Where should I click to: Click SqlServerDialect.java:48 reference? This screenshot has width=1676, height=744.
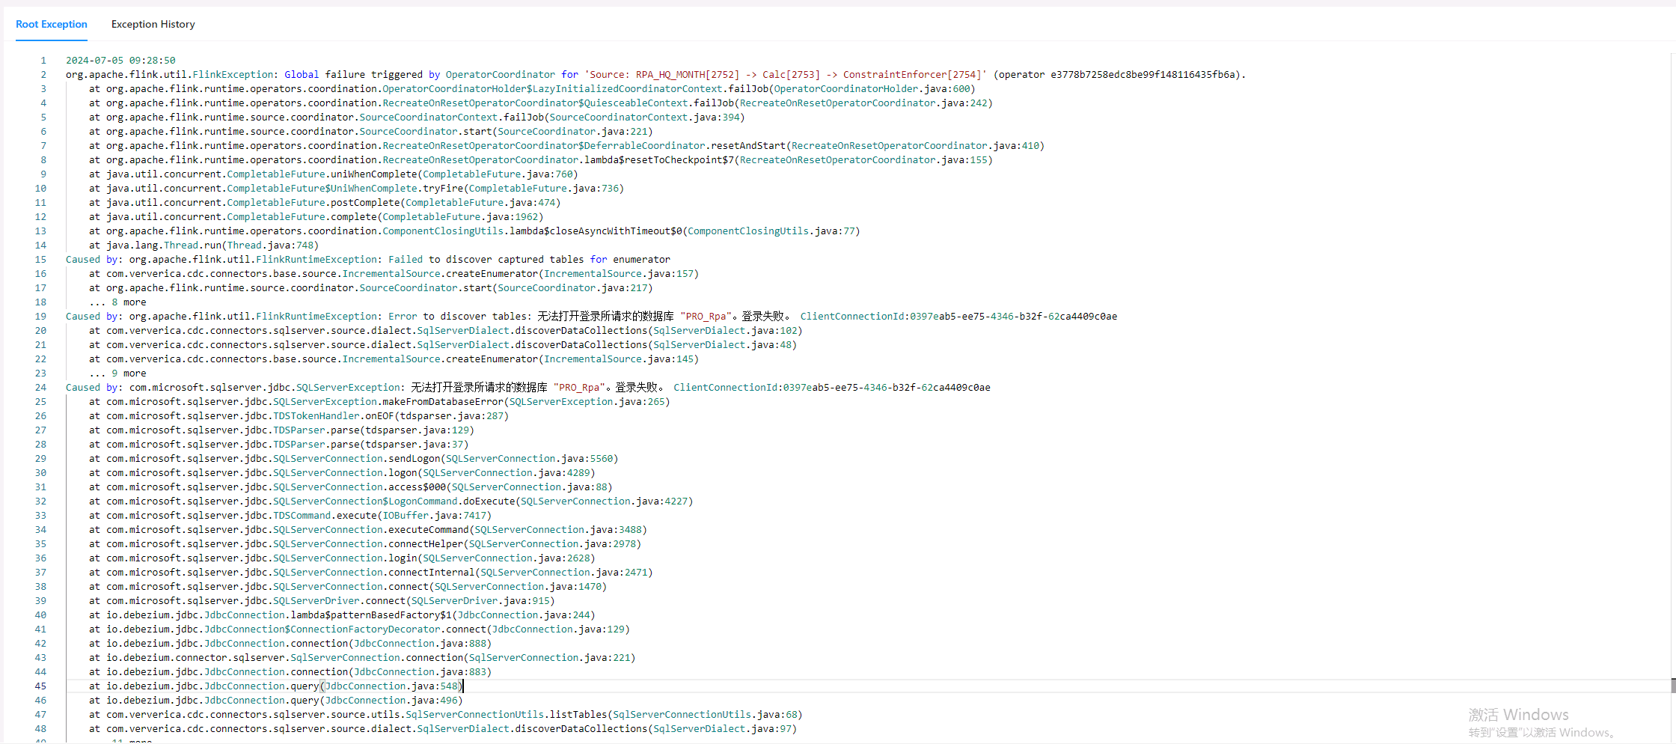tap(722, 345)
